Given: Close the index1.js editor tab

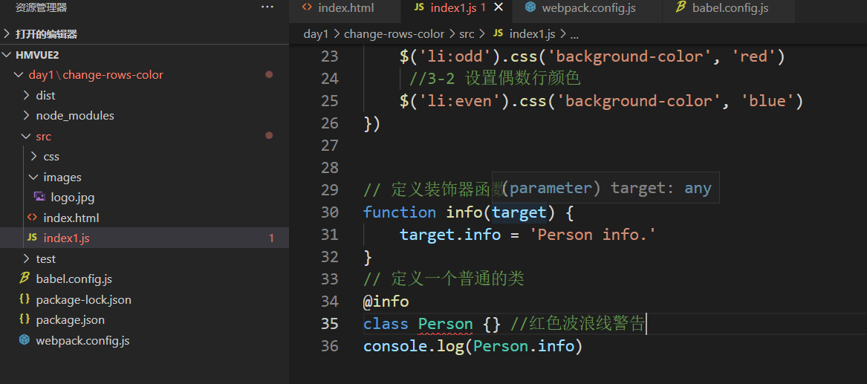Looking at the screenshot, I should pyautogui.click(x=499, y=7).
